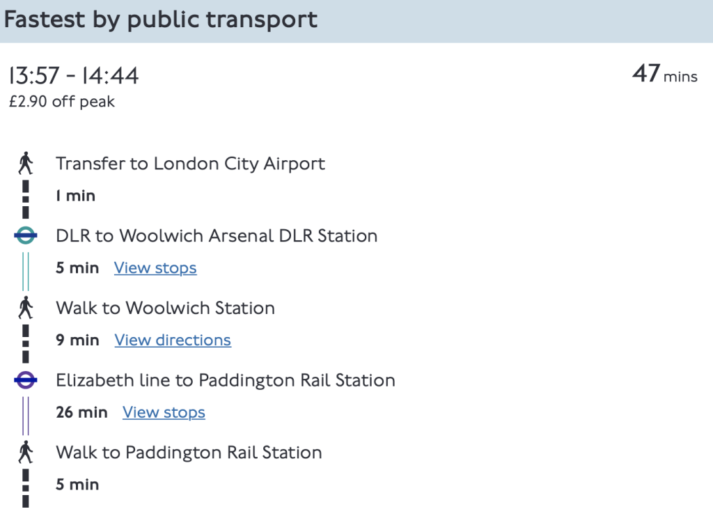The height and width of the screenshot is (516, 713).
Task: Open View directions for Woolwich walk
Action: (x=173, y=341)
